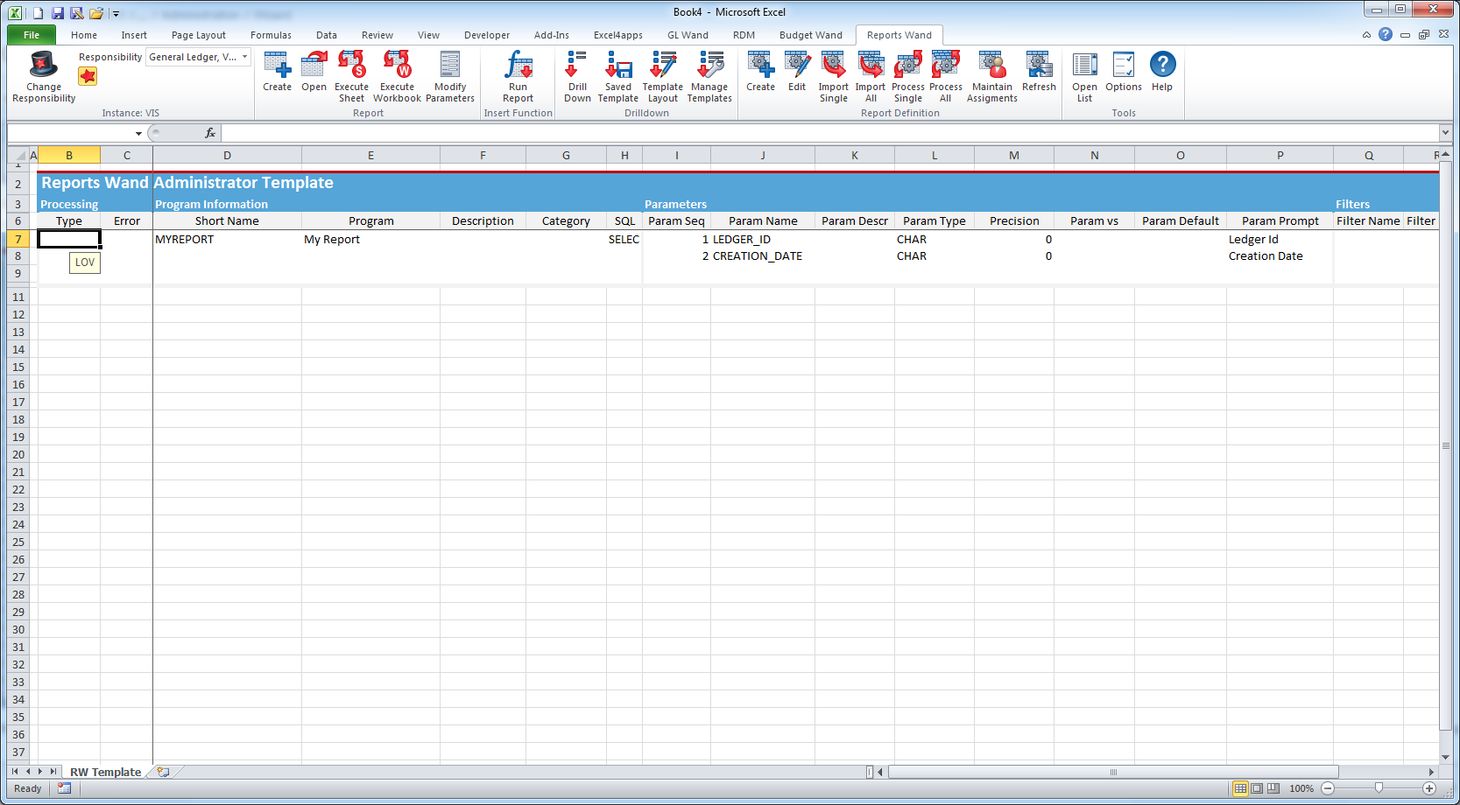The height and width of the screenshot is (805, 1460).
Task: Click Create in the Report group
Action: (278, 72)
